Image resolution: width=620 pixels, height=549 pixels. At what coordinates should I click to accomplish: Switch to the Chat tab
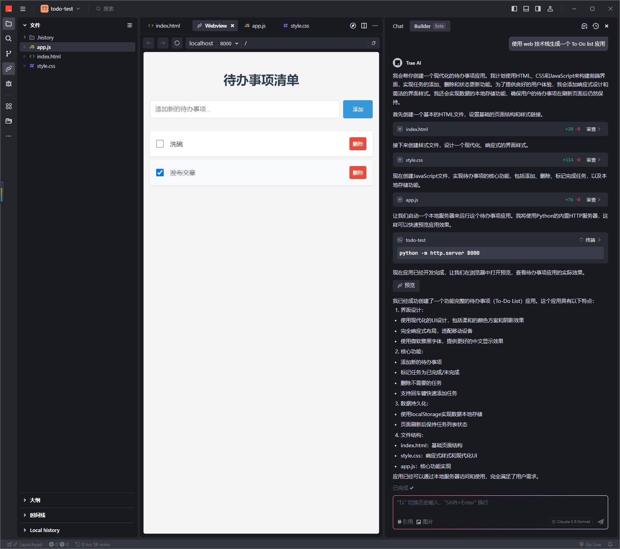click(x=398, y=26)
